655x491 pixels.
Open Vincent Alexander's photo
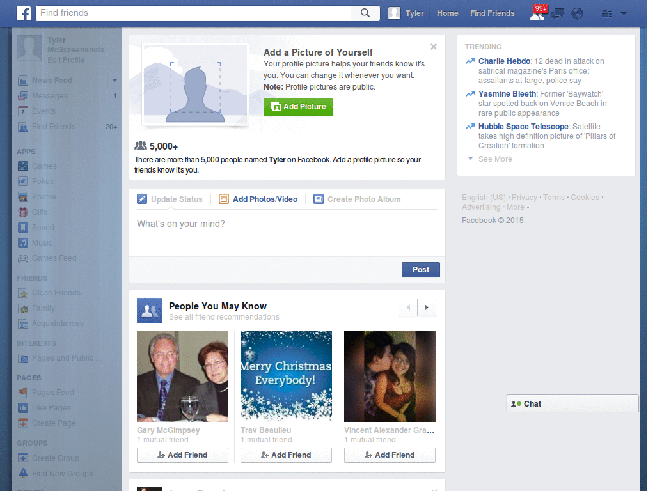[x=390, y=376]
